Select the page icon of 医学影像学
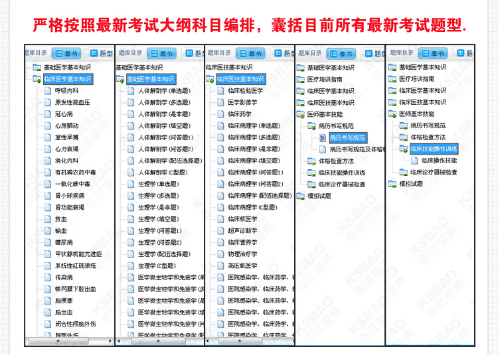This screenshot has width=498, height=355. point(220,102)
